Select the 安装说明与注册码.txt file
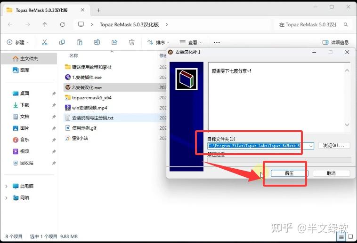The height and width of the screenshot is (243, 357). [93, 118]
